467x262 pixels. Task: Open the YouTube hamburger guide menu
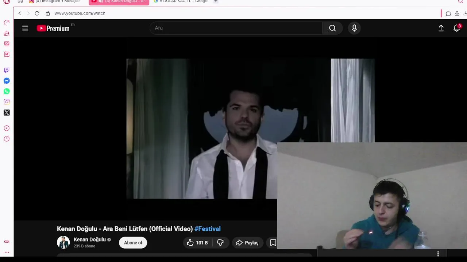click(x=25, y=28)
